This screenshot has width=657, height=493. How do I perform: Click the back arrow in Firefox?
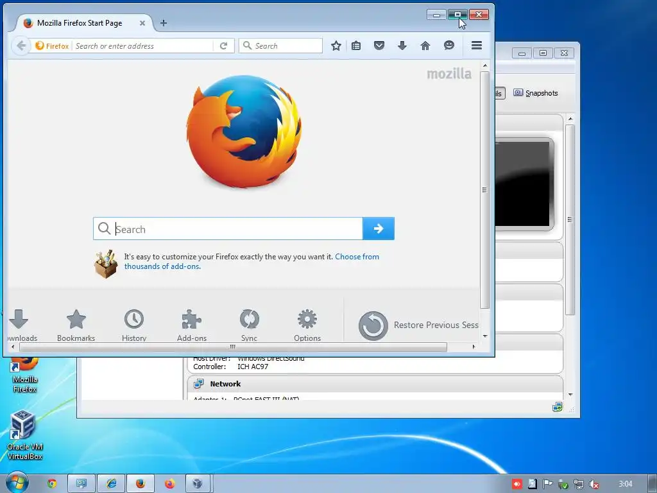(x=21, y=46)
